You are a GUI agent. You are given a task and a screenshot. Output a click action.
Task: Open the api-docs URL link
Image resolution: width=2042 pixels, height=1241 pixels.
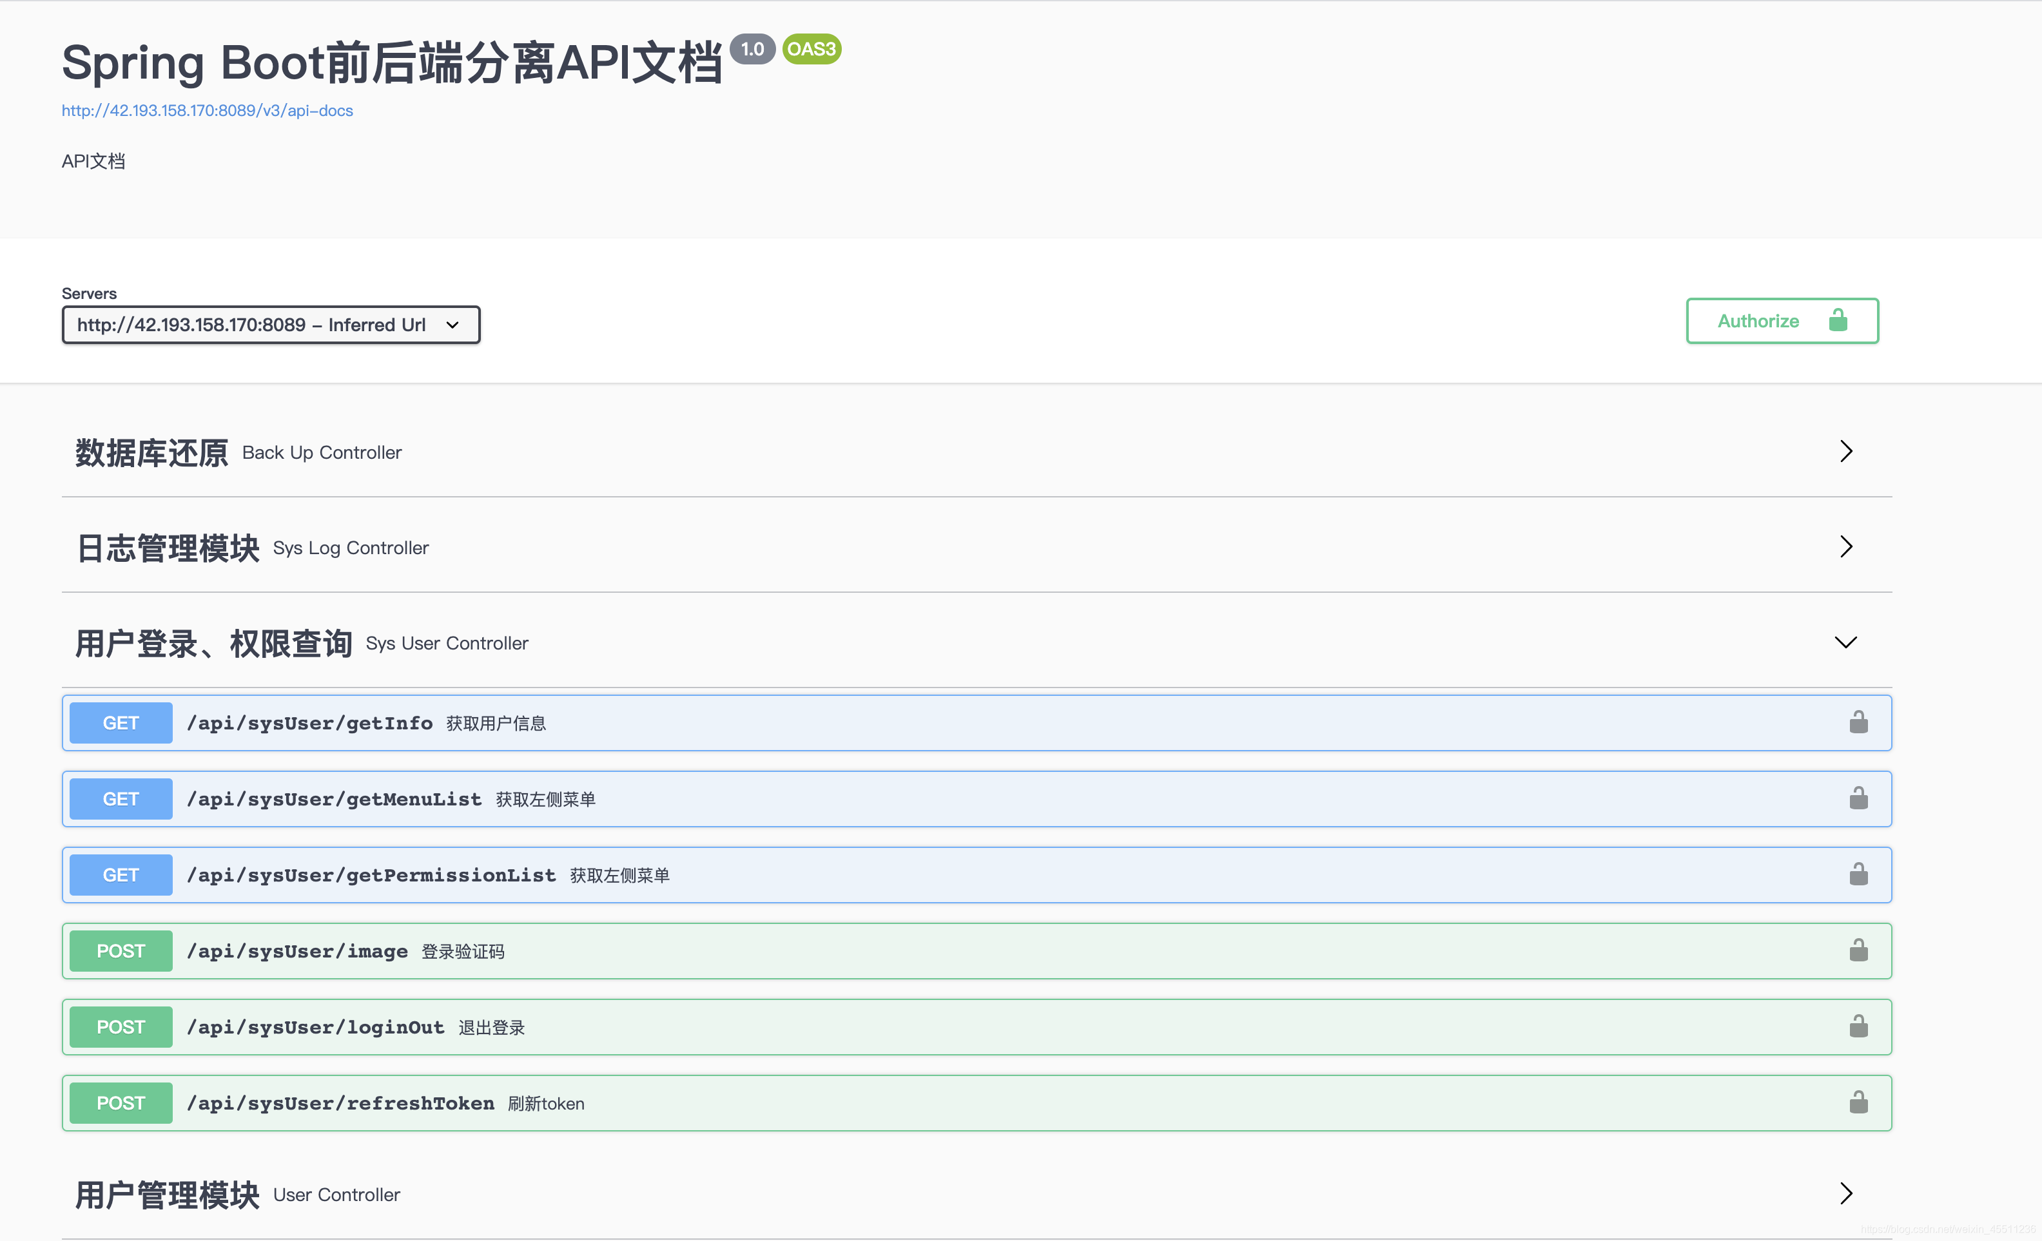point(207,110)
